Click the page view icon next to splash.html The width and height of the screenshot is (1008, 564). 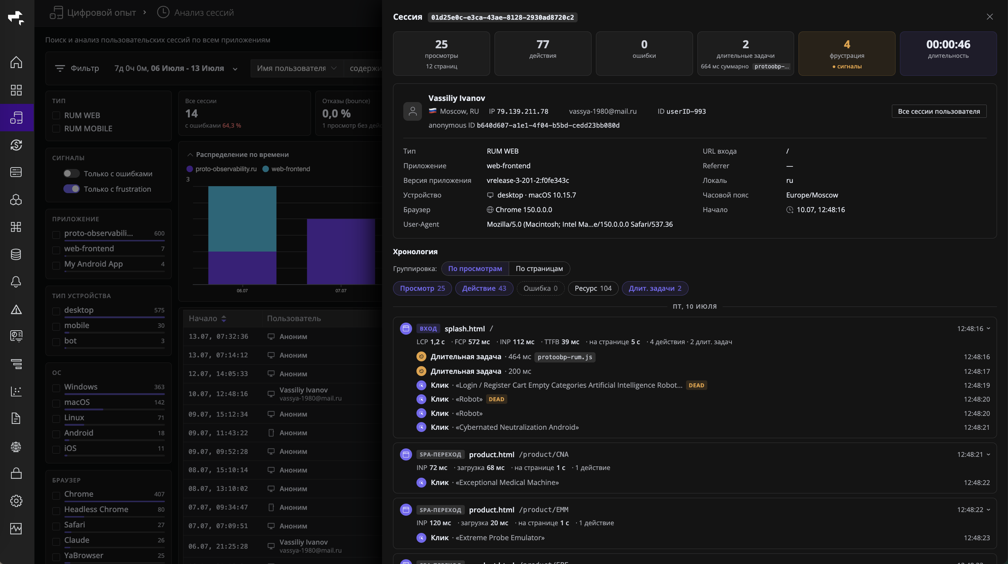406,328
